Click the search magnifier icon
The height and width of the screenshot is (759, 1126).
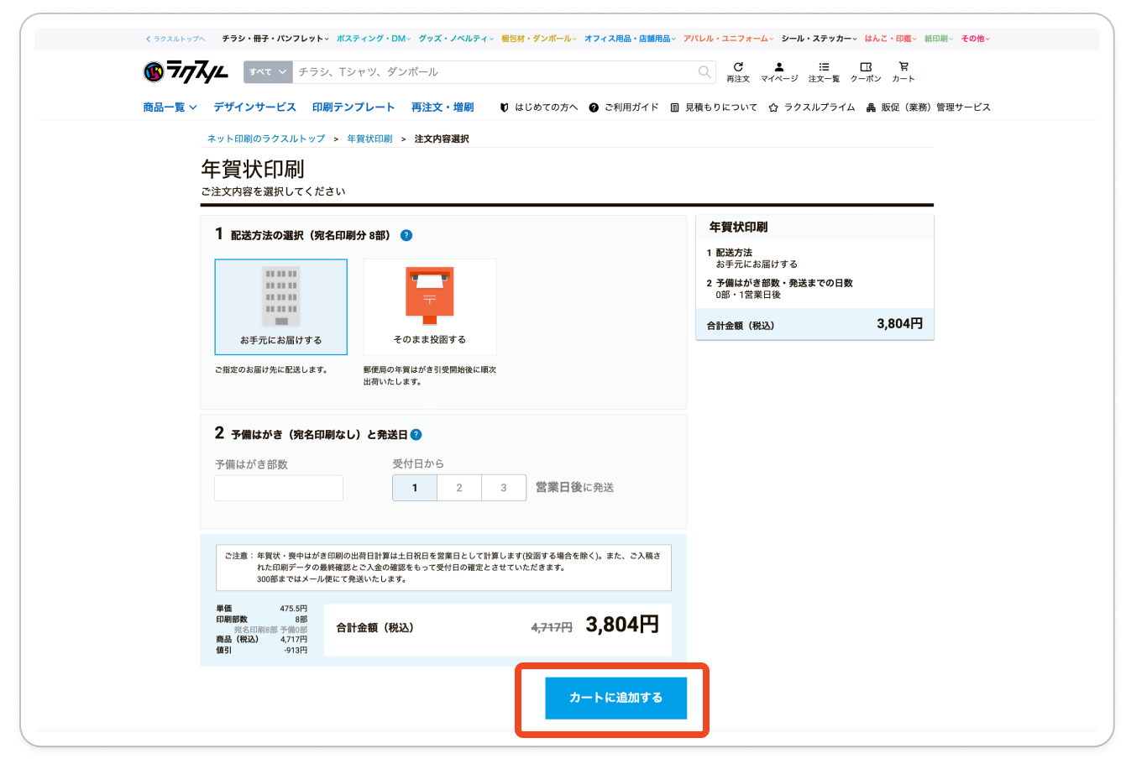pos(704,72)
